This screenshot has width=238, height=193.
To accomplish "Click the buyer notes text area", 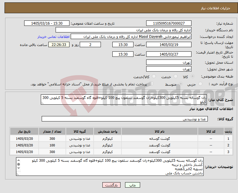I will pyautogui.click(x=110, y=167).
